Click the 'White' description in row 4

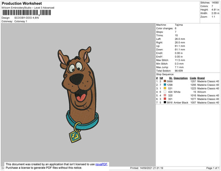pos(177,92)
